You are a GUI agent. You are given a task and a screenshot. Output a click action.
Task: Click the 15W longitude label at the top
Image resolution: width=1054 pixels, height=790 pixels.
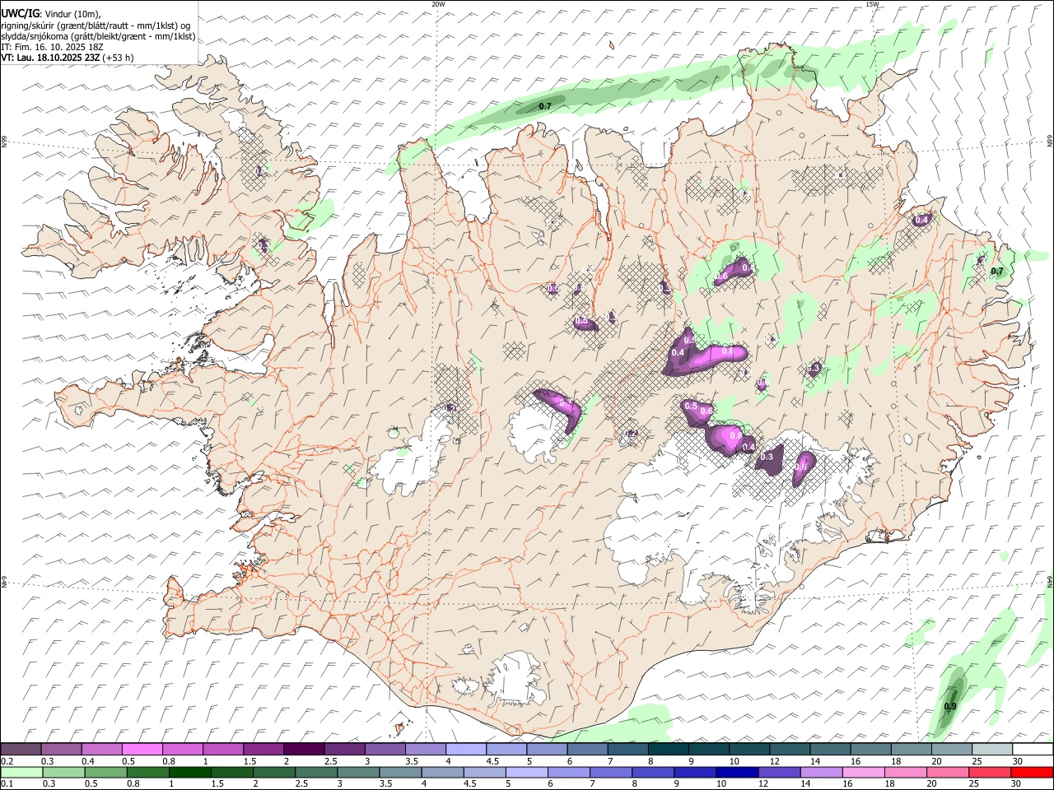872,4
